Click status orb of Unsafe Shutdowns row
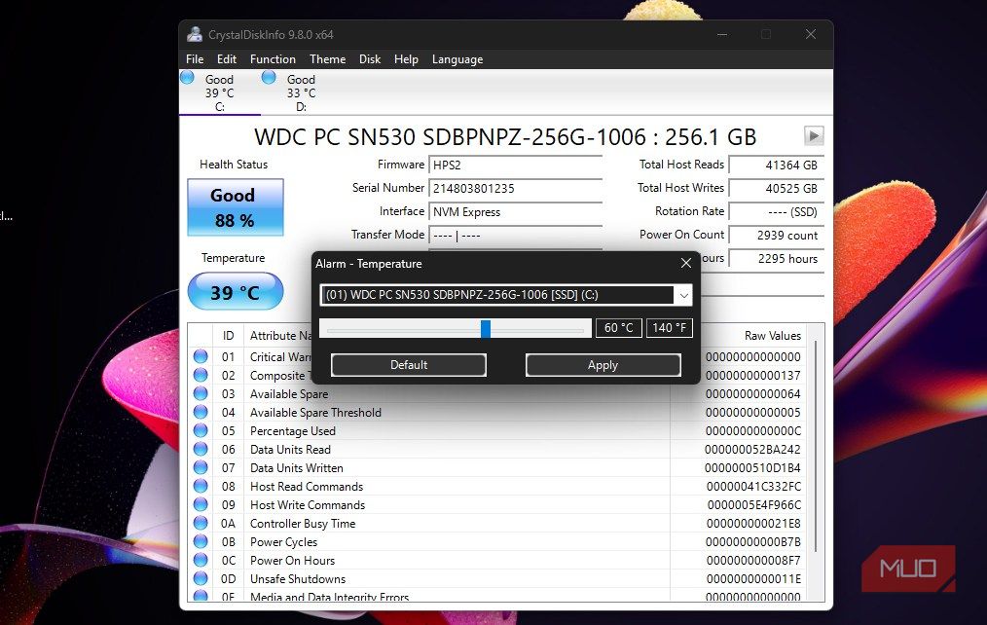Viewport: 987px width, 625px height. tap(201, 578)
